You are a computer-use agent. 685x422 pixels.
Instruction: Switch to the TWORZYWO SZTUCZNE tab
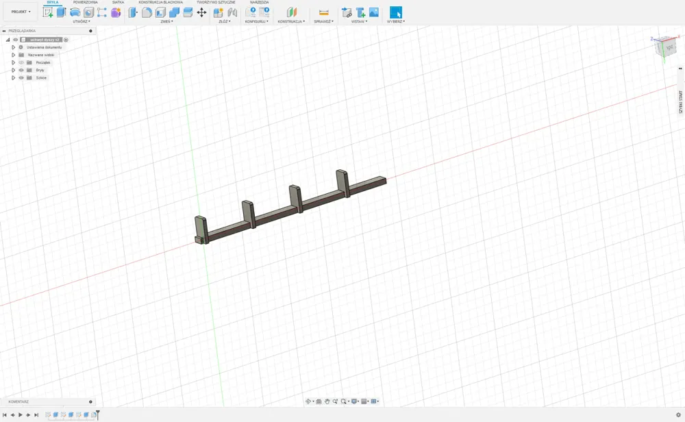(x=216, y=2)
